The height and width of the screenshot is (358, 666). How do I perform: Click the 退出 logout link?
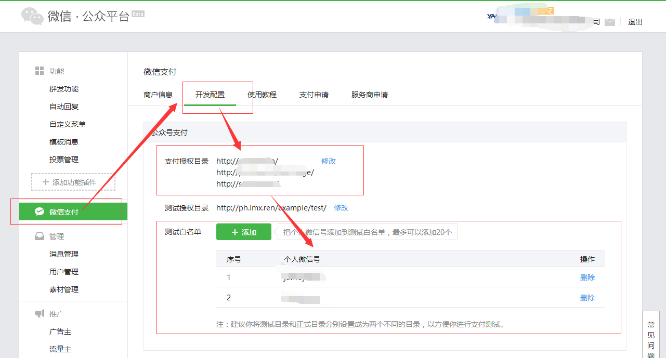[635, 22]
